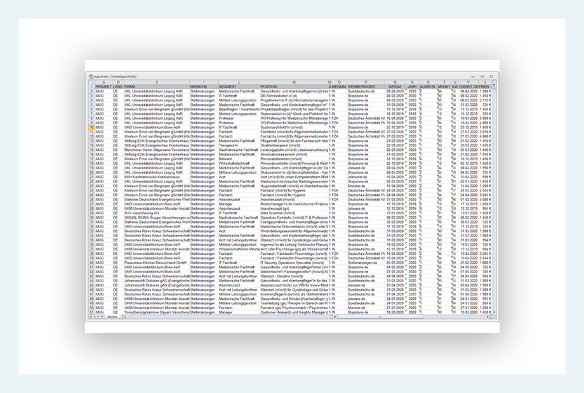
Task: Click the 'IT Security Operations Specialist' cell
Action: [294, 262]
